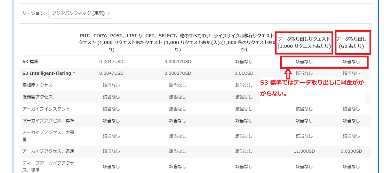384x173 pixels.
Task: Click アーカイブアクセス、大容量 lifecycle 該当なし cell
Action: [x=244, y=136]
